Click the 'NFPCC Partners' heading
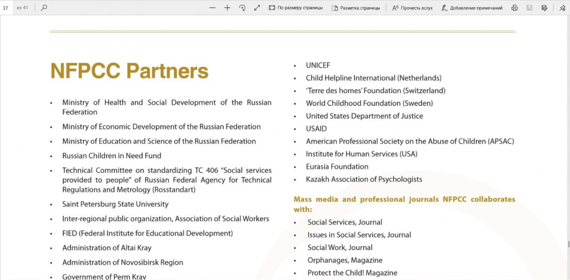 click(129, 71)
